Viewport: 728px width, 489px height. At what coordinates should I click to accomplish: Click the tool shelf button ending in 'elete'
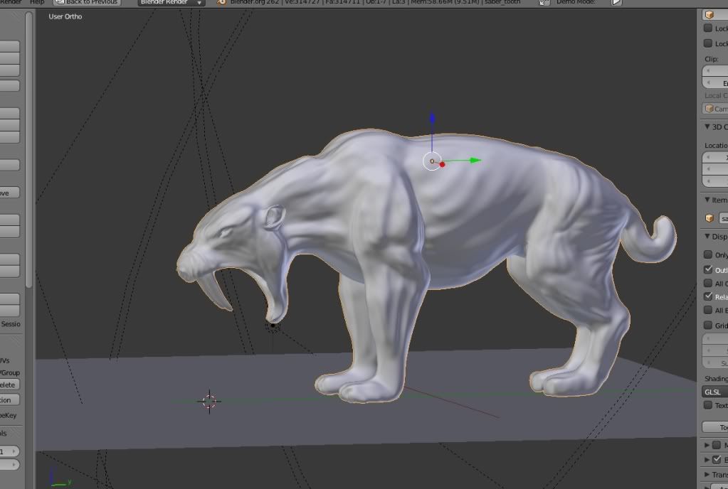[x=10, y=385]
